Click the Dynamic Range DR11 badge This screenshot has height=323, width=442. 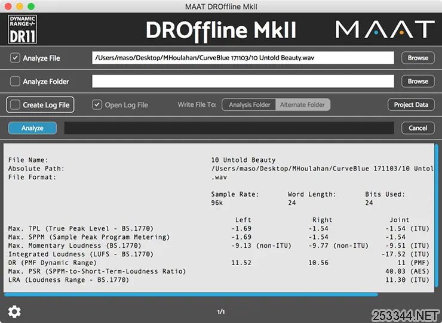(23, 29)
